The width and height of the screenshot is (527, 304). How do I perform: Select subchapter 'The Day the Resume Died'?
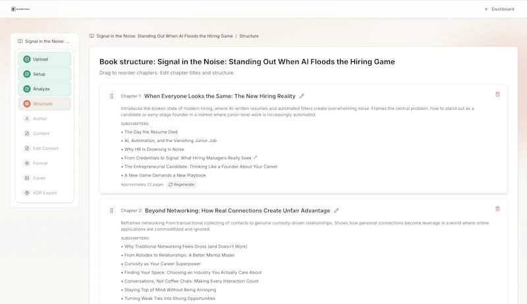[151, 132]
